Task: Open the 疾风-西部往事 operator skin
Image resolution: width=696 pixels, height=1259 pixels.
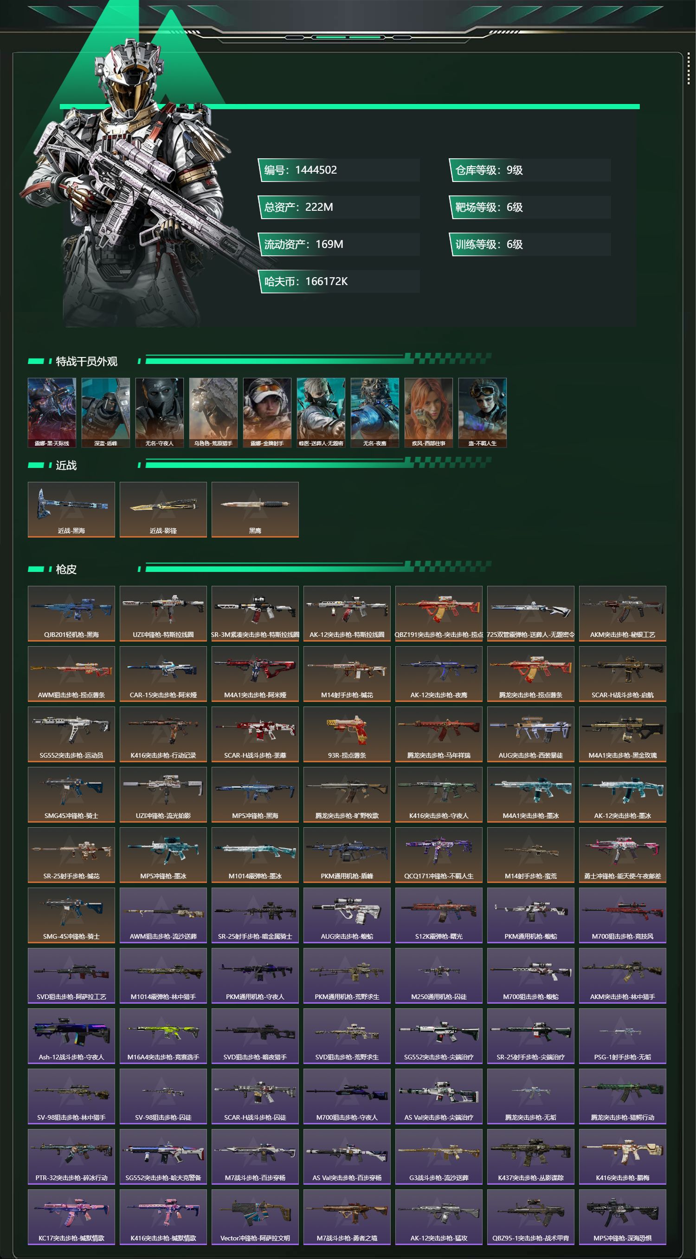Action: point(428,413)
